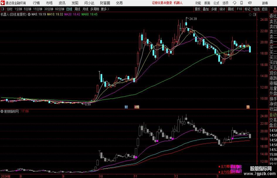
Task: Click the customer service headset icon
Action: click(234, 3)
